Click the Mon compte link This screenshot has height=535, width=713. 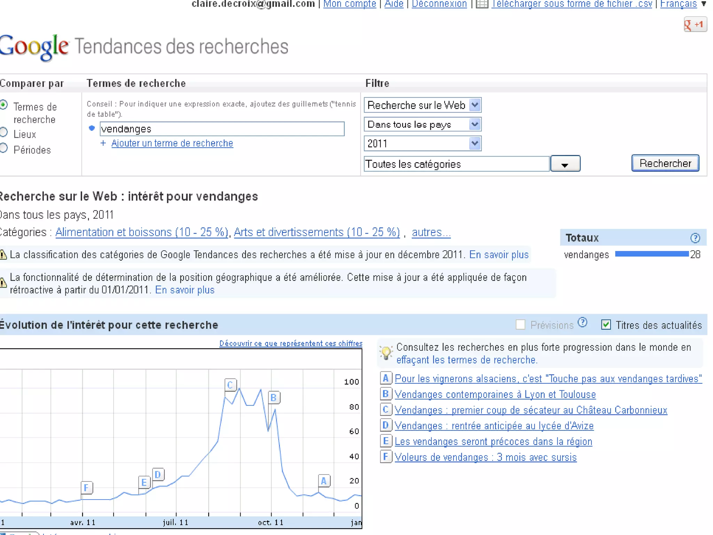350,4
